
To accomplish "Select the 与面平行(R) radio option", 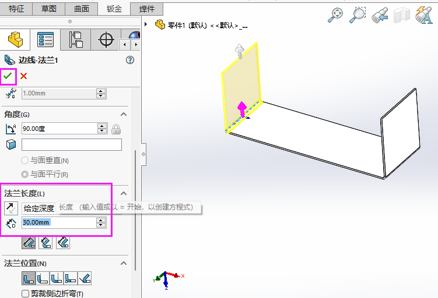I will 24,174.
